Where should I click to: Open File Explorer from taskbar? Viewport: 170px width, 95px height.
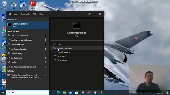coord(64,93)
